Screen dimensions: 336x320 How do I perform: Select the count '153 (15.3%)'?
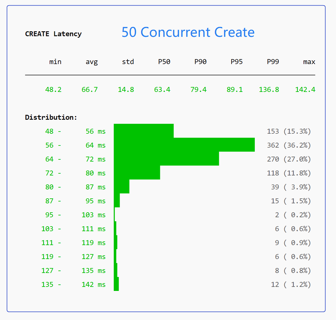289,131
